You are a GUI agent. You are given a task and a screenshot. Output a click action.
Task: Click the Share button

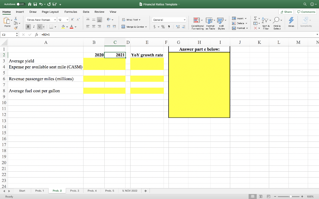[286, 12]
